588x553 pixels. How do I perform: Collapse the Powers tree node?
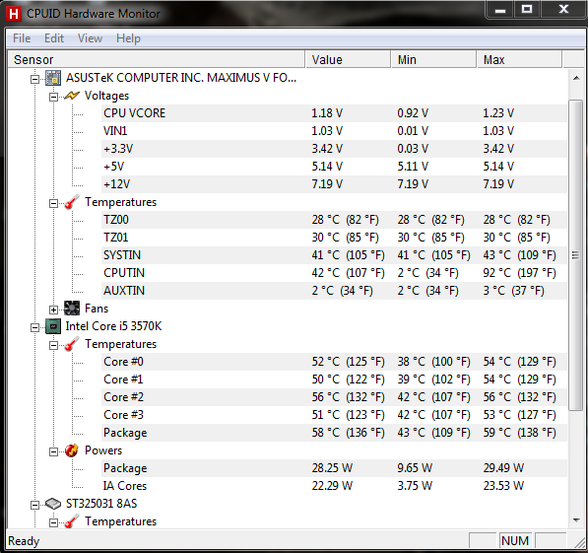coord(53,451)
